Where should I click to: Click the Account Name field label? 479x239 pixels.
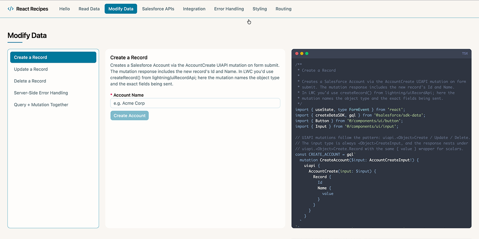point(128,95)
